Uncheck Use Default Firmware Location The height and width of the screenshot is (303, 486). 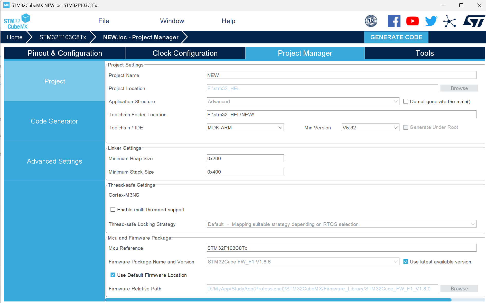click(x=113, y=275)
